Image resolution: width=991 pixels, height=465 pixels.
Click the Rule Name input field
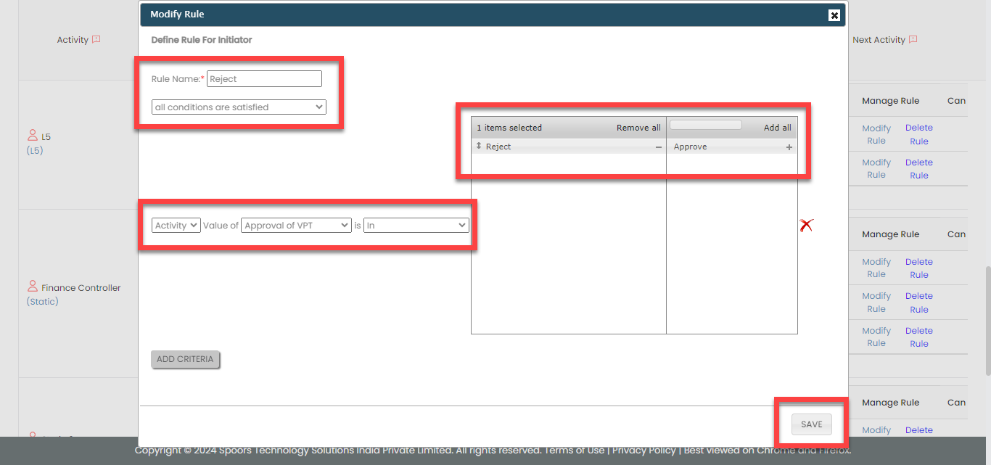(x=264, y=79)
